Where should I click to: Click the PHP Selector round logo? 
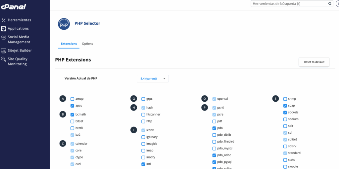tap(64, 24)
